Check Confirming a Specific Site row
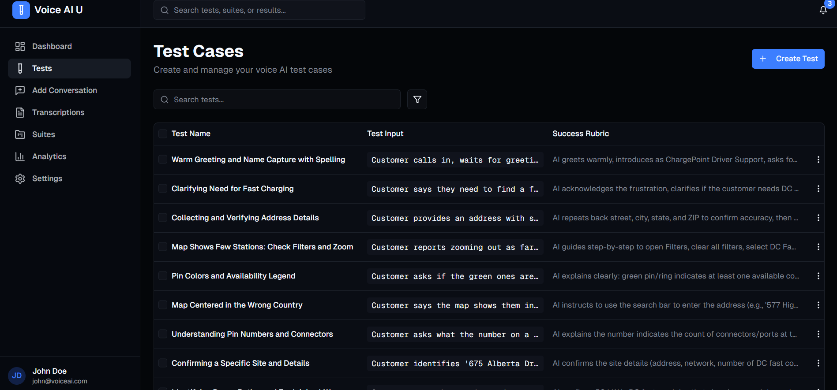 point(163,363)
